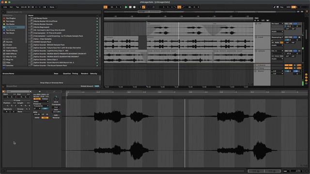Toggle the clip activator button in Clip View
The width and height of the screenshot is (310, 174).
[3, 91]
